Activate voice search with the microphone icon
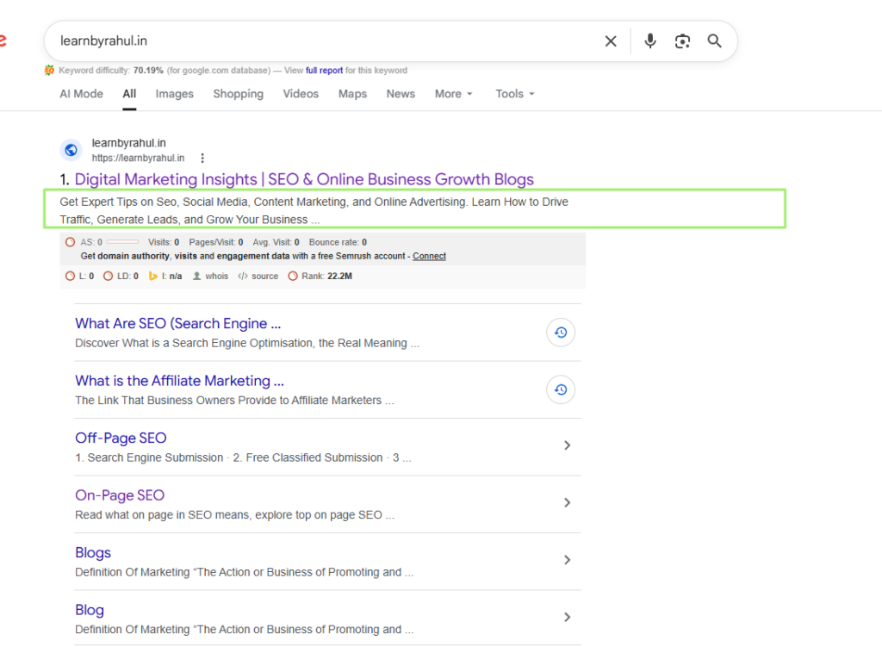The height and width of the screenshot is (647, 882). point(649,40)
